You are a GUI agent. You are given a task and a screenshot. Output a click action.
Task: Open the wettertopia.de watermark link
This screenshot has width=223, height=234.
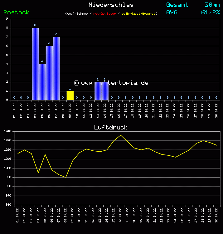coord(111,83)
